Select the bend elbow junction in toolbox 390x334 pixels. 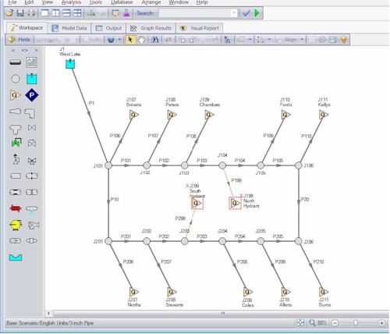[x=30, y=113]
